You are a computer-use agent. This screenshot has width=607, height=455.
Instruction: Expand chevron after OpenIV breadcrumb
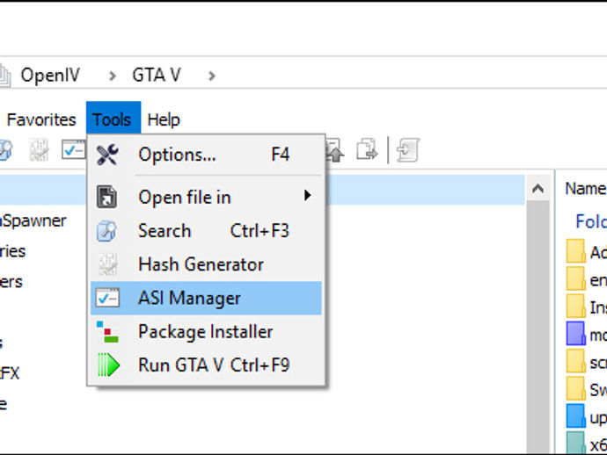point(113,76)
